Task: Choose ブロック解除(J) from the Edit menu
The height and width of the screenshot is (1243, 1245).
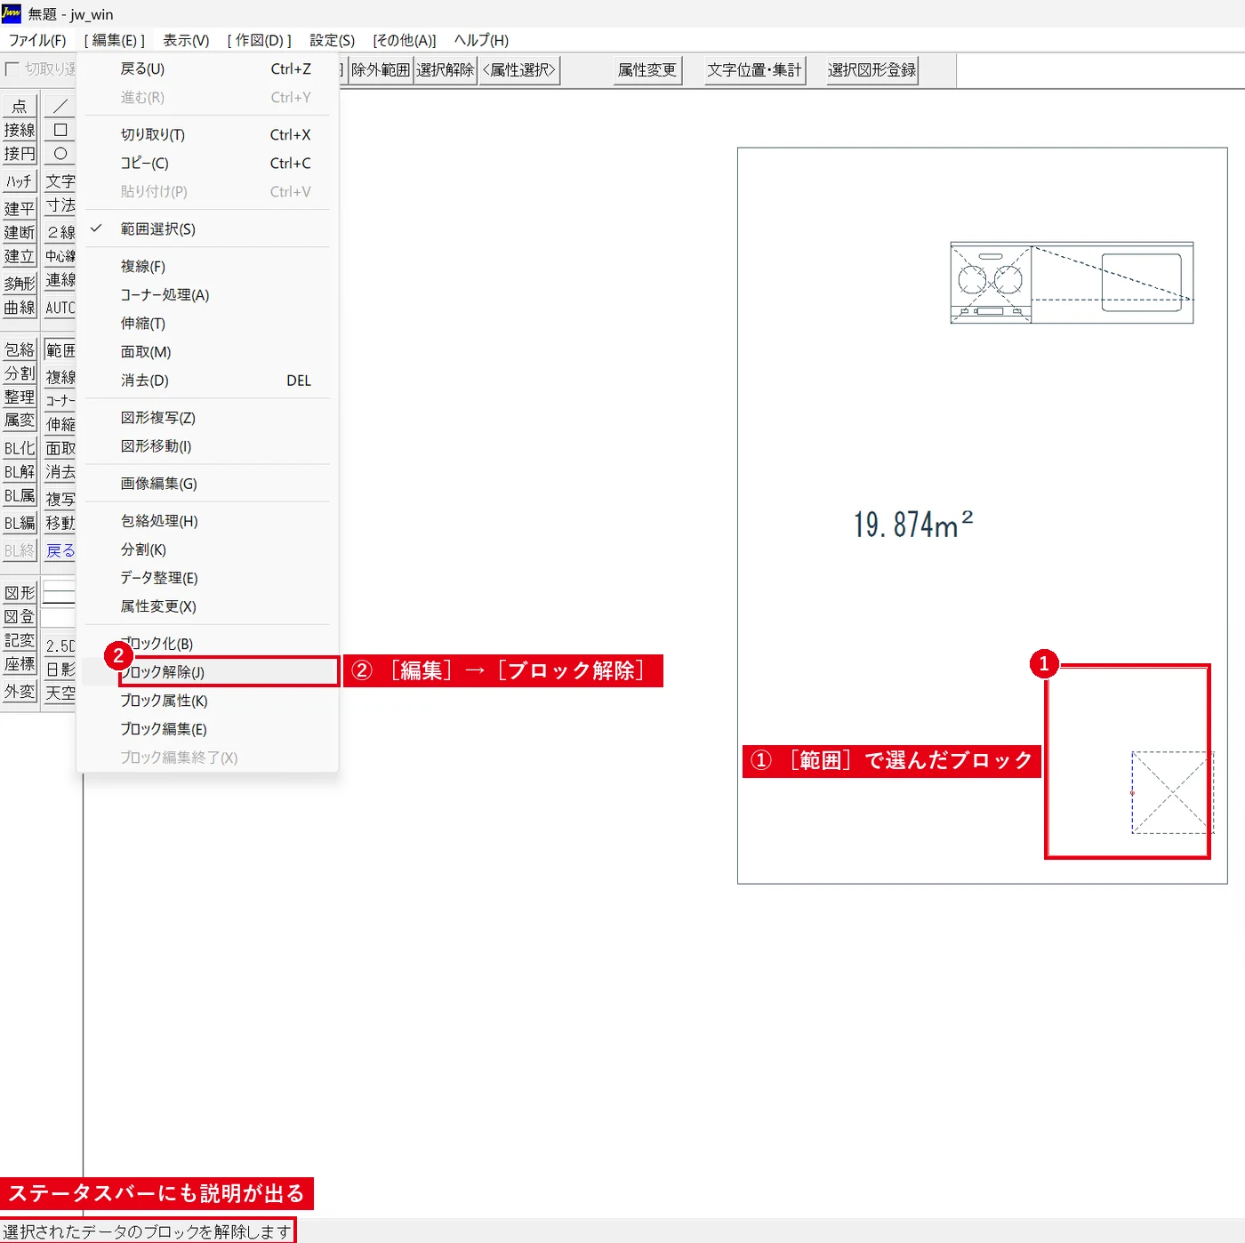Action: click(207, 672)
